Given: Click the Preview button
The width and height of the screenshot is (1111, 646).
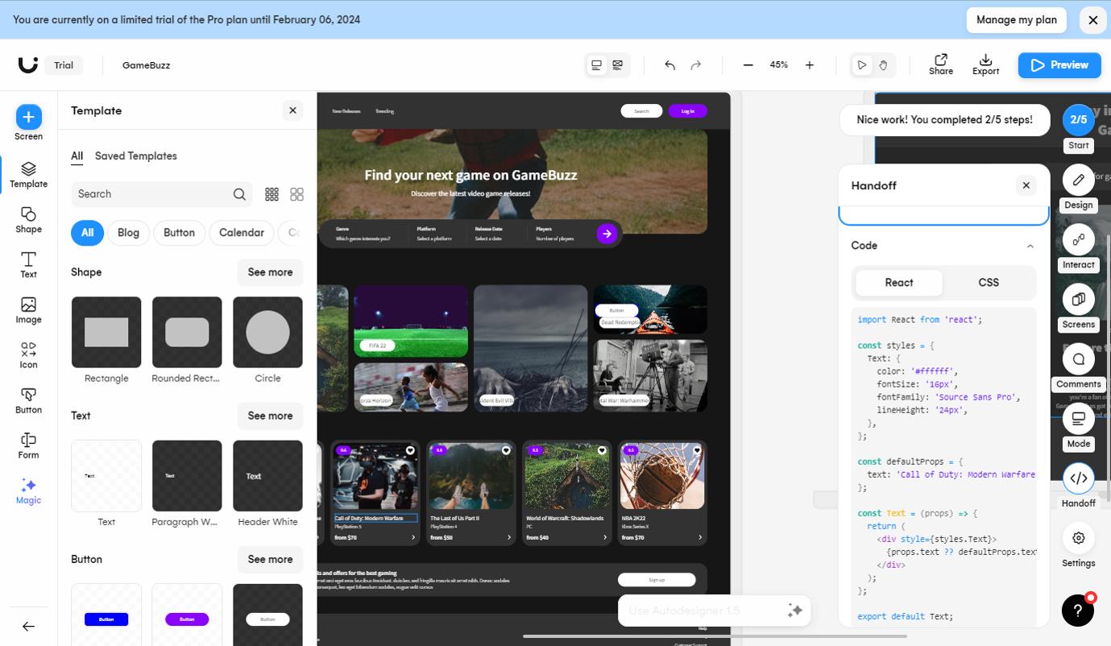Looking at the screenshot, I should [x=1059, y=65].
